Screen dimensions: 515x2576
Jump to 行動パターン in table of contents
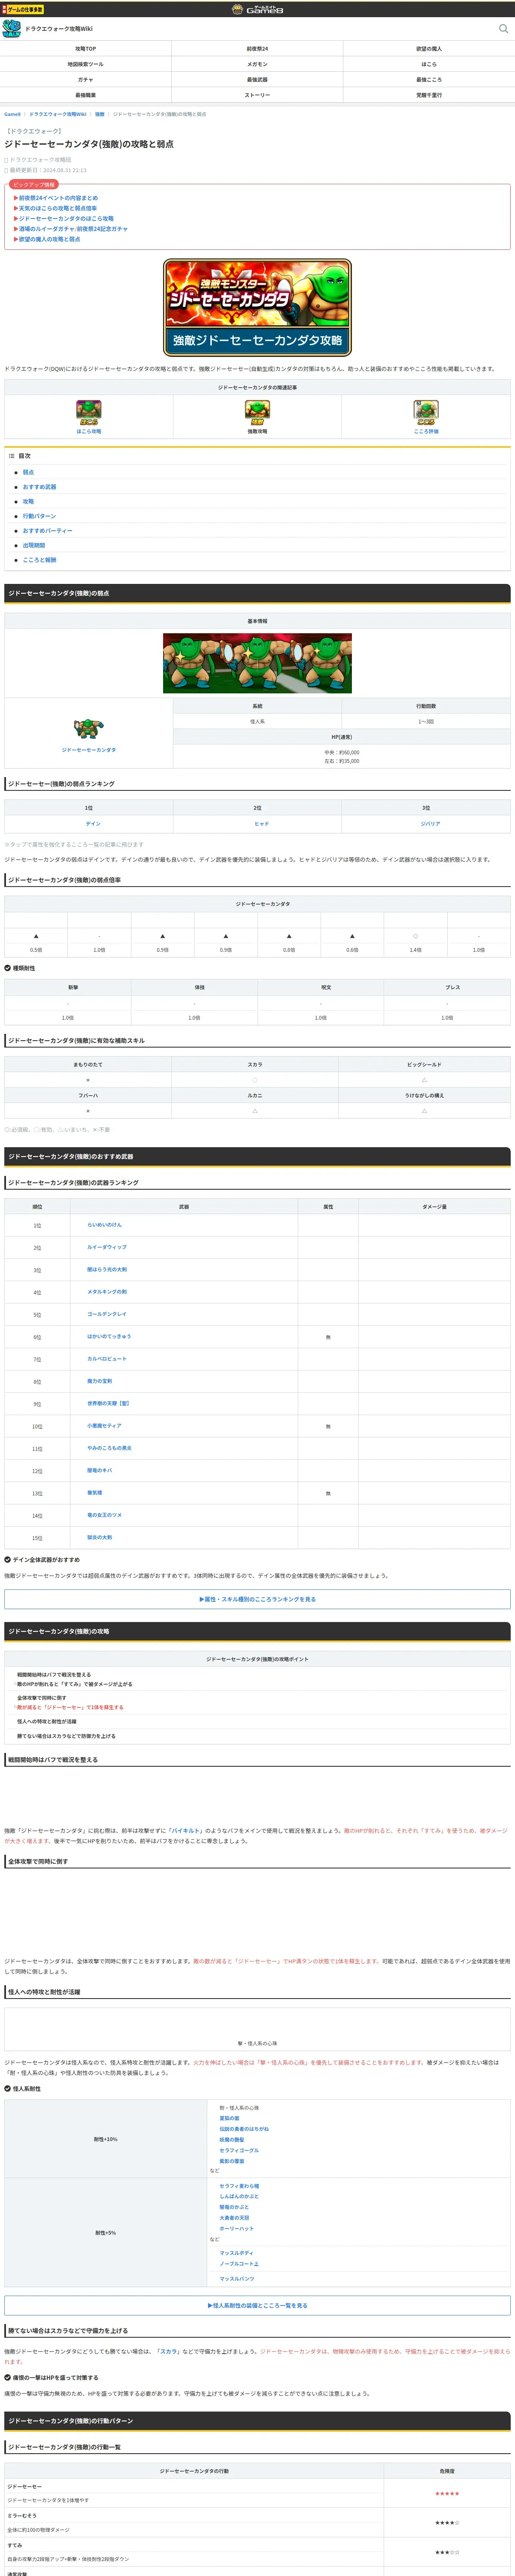[x=39, y=516]
